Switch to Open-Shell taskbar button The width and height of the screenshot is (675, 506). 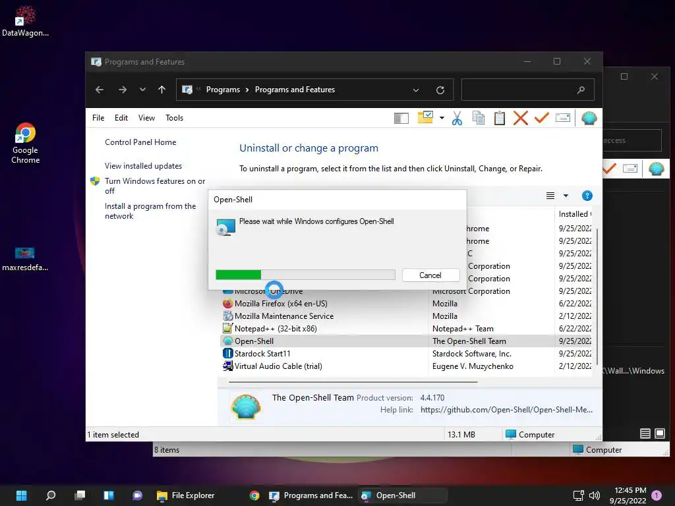[403, 495]
